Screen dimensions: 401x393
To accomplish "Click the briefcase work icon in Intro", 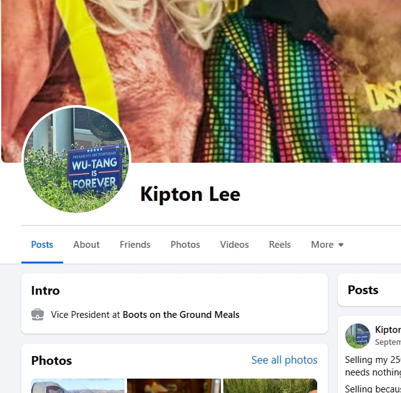I will click(x=38, y=314).
